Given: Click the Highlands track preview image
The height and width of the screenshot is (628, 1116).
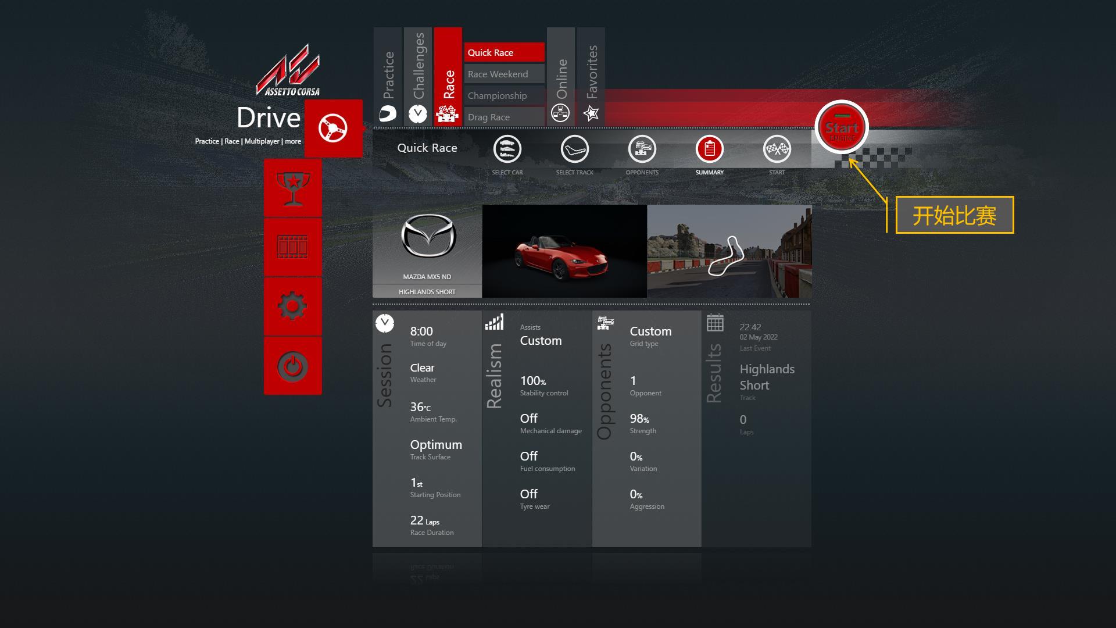Looking at the screenshot, I should pos(729,251).
